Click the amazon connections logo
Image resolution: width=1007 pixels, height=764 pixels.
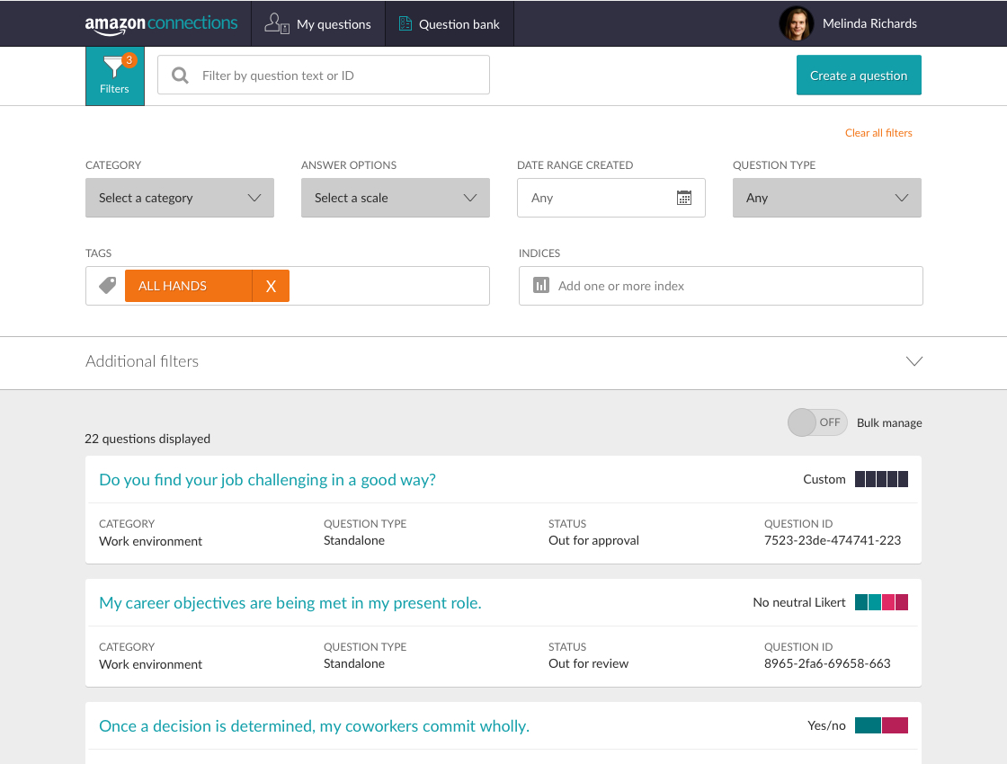pyautogui.click(x=162, y=22)
